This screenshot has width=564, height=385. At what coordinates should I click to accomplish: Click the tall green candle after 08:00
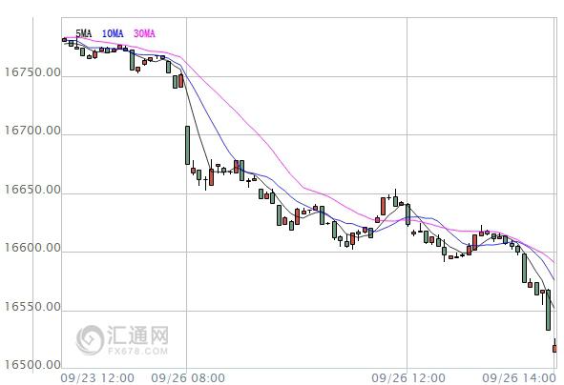pos(187,145)
